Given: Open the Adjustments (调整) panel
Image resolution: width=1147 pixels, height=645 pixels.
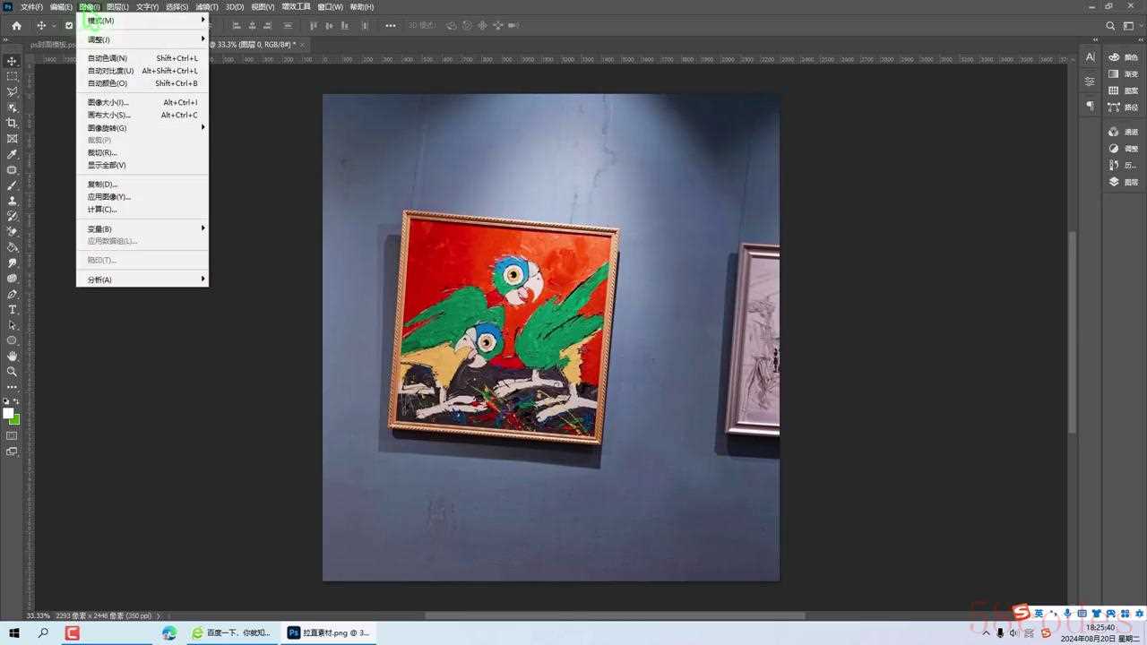Looking at the screenshot, I should 1123,149.
